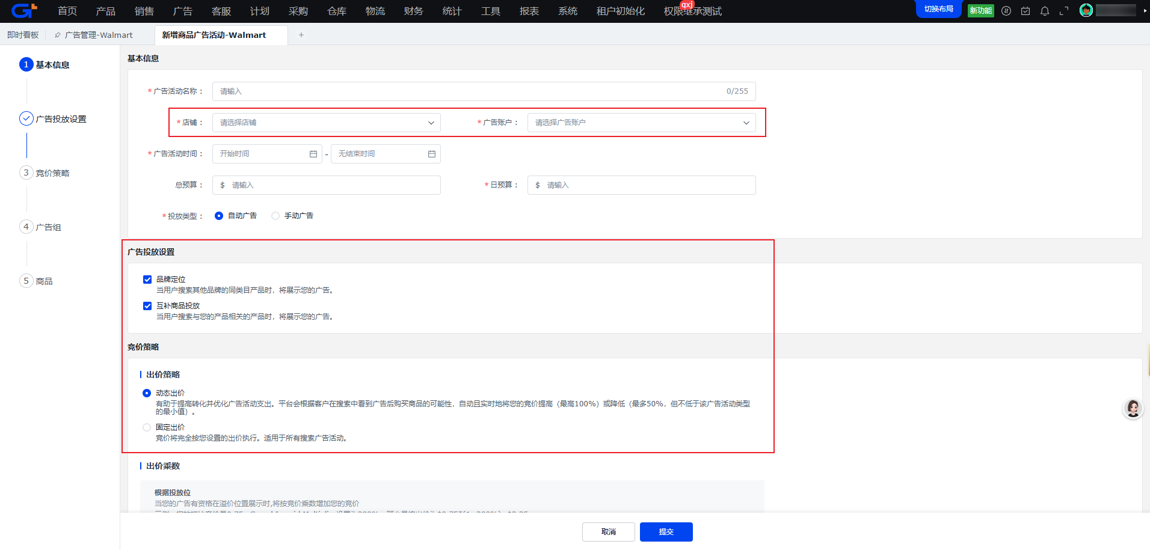1150x550 pixels.
Task: Open 计划 menu
Action: click(x=260, y=11)
